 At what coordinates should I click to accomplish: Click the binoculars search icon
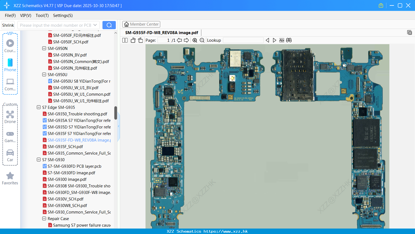pos(289,40)
